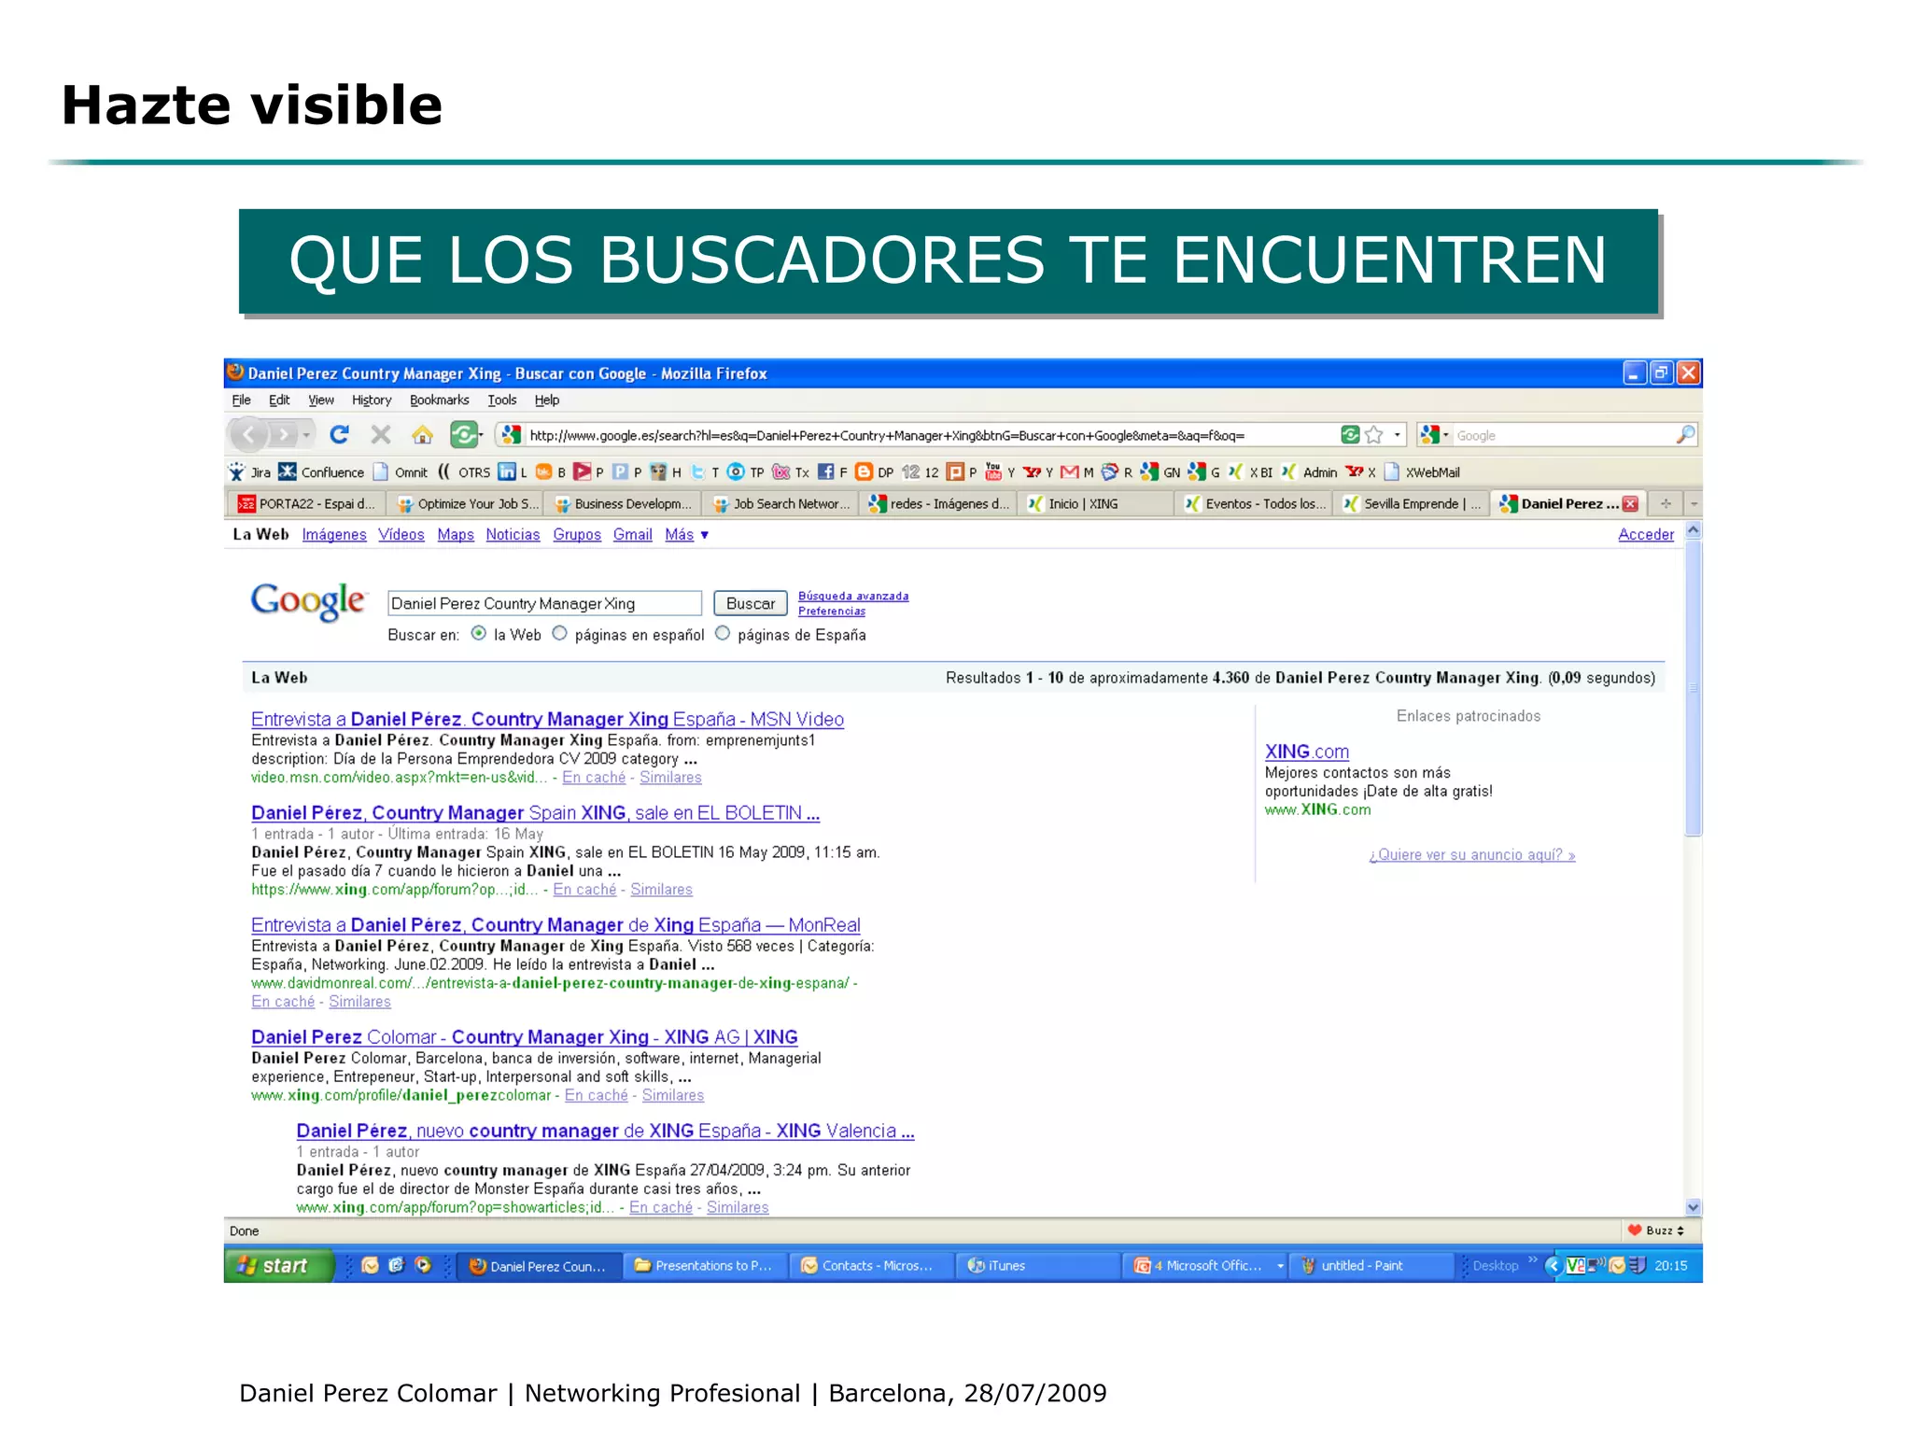Open the Blogger DP bookmark
The image size is (1912, 1434).
875,472
